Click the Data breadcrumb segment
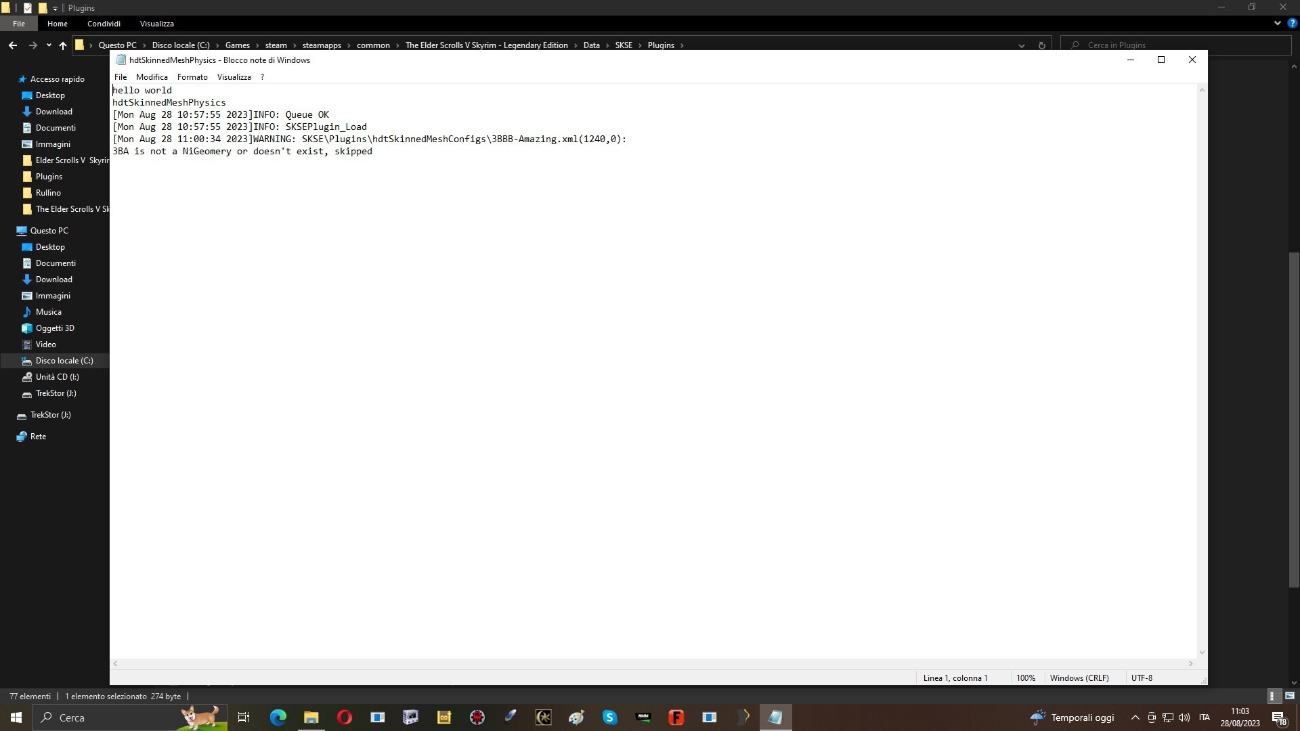Image resolution: width=1300 pixels, height=731 pixels. click(591, 45)
